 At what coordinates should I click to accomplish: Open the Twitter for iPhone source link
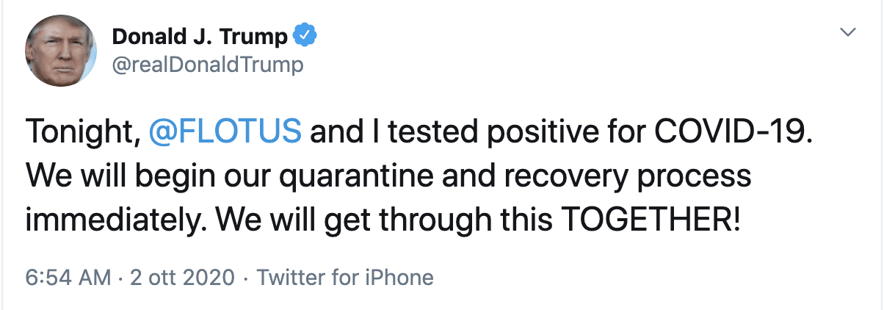pyautogui.click(x=345, y=278)
